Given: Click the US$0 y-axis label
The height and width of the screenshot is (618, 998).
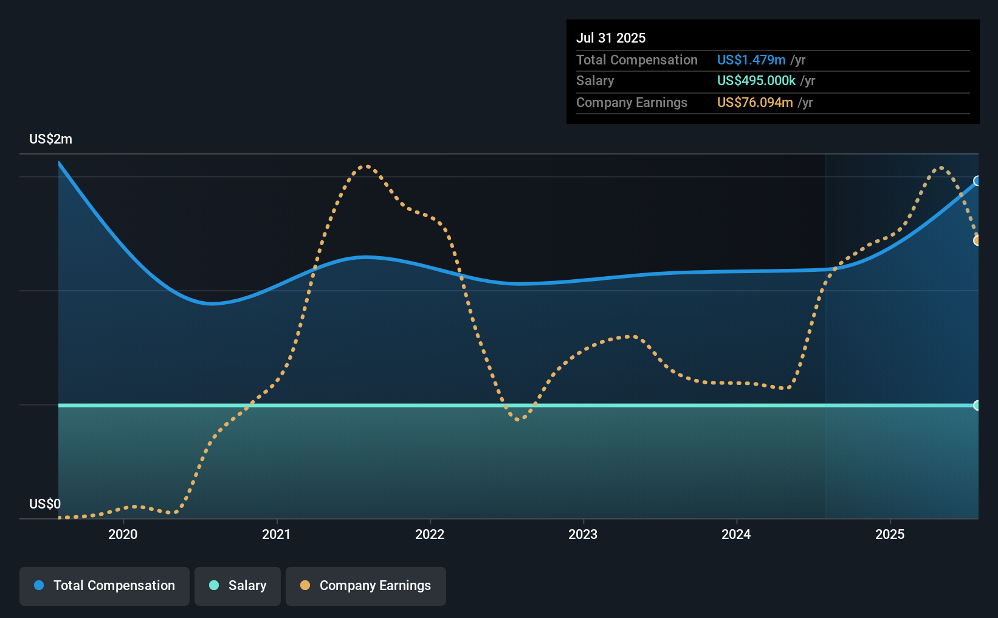Looking at the screenshot, I should point(45,504).
